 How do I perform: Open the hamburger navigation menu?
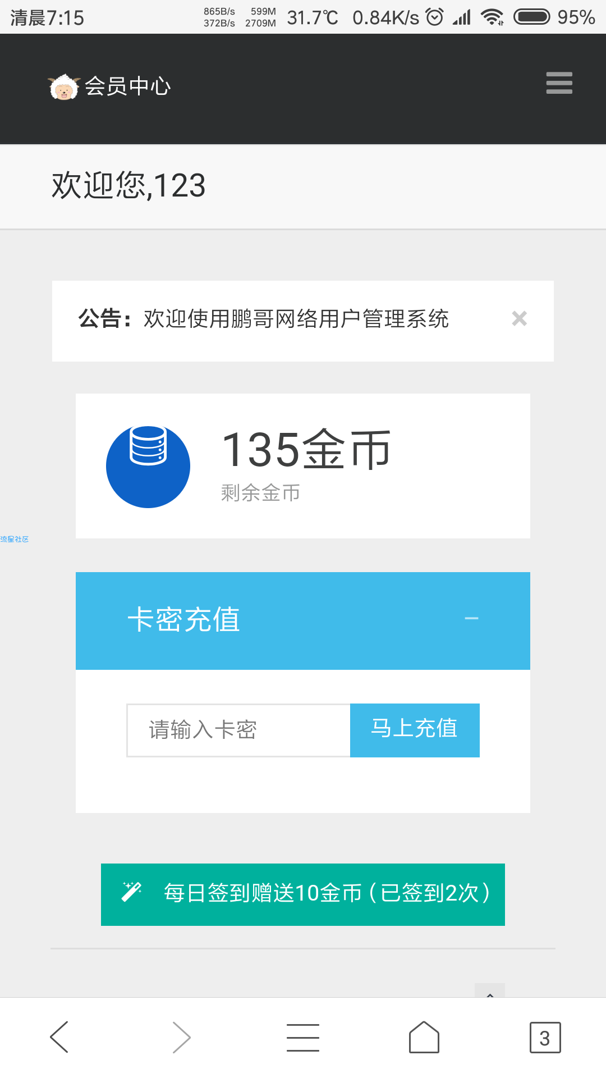(x=559, y=83)
